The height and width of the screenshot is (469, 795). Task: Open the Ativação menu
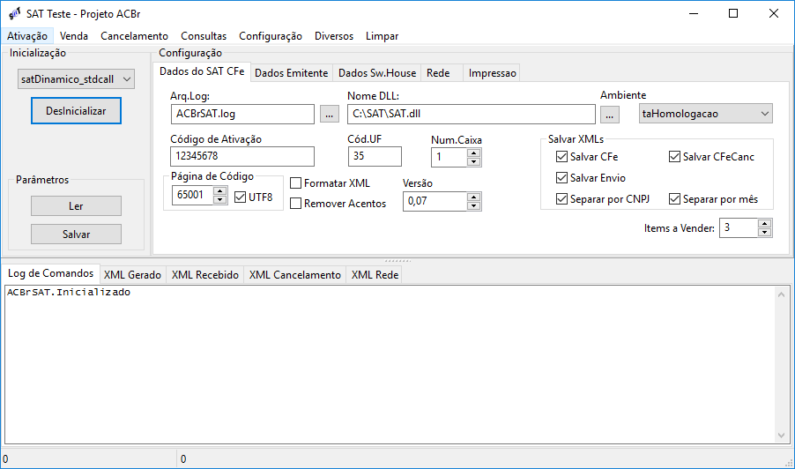click(26, 36)
